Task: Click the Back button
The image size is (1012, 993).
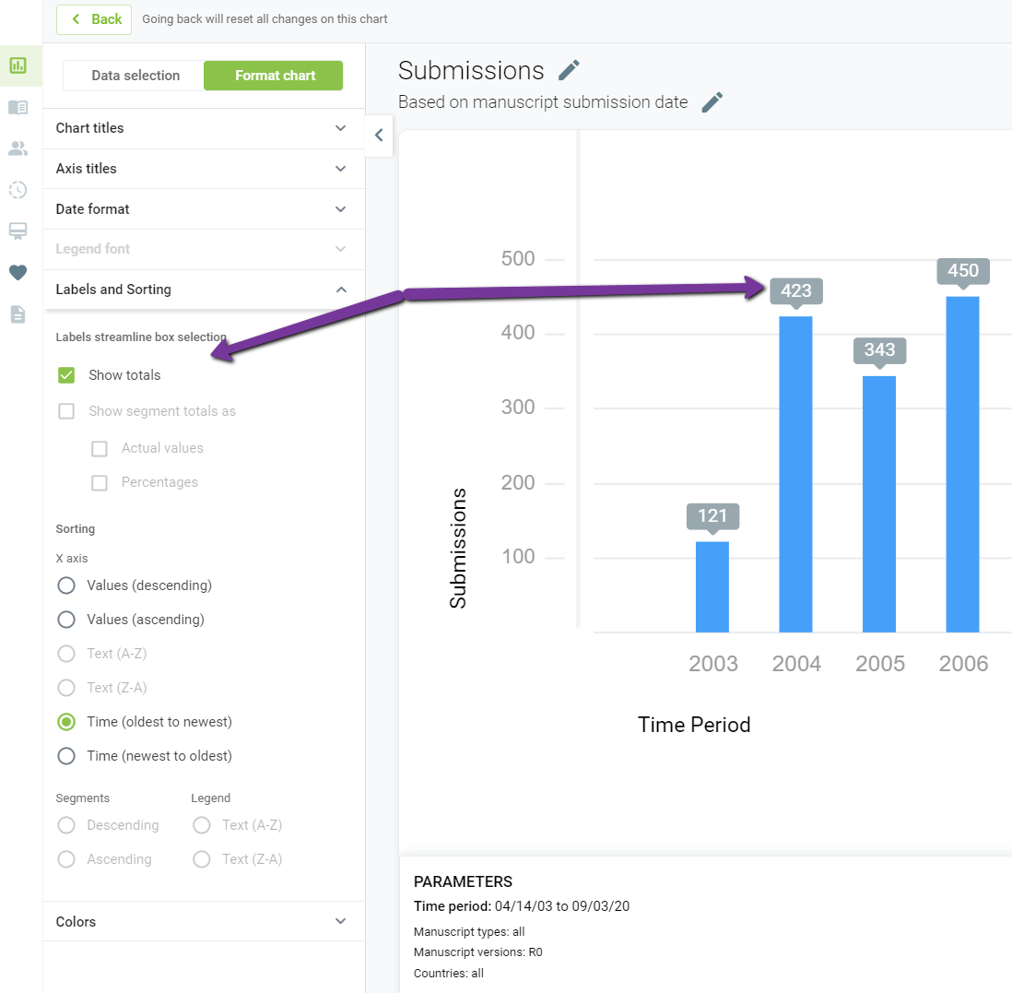Action: (94, 19)
